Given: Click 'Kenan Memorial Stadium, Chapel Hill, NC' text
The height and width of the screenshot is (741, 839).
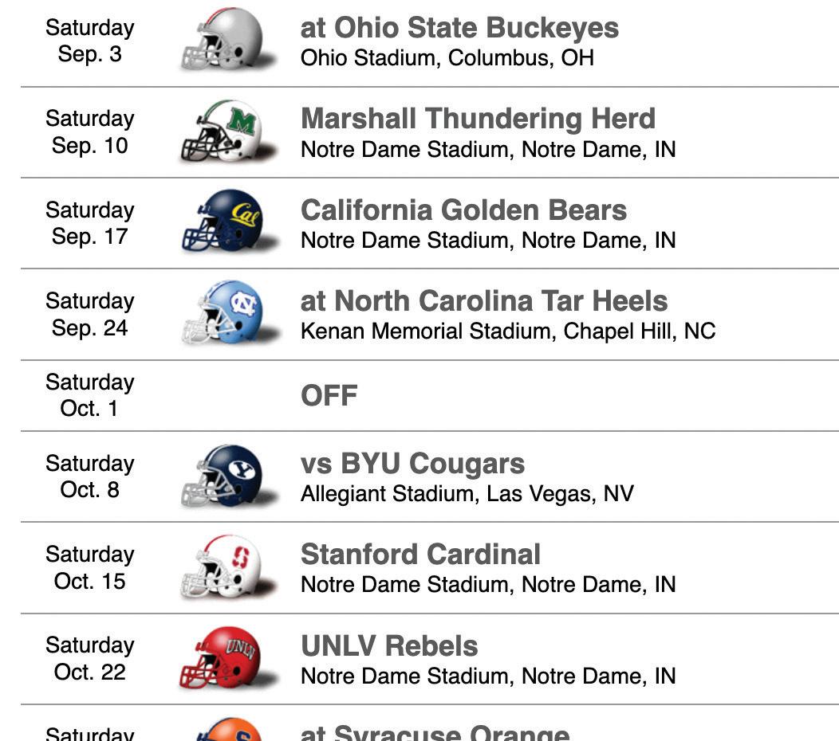Looking at the screenshot, I should [x=508, y=331].
